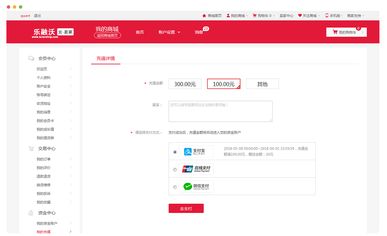
Task: Open 我的会员卡 in the sidebar
Action: pos(45,121)
